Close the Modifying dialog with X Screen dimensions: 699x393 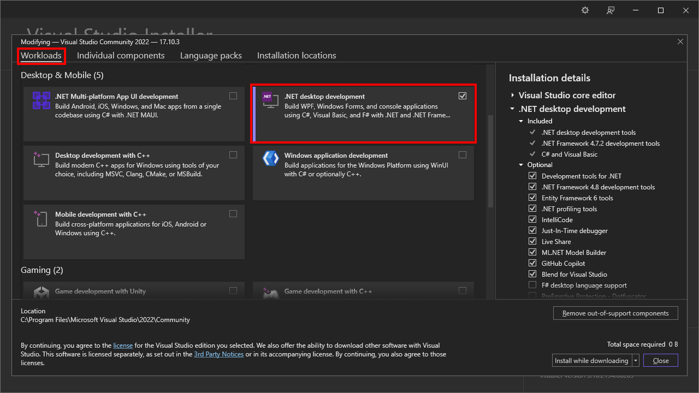tap(680, 41)
